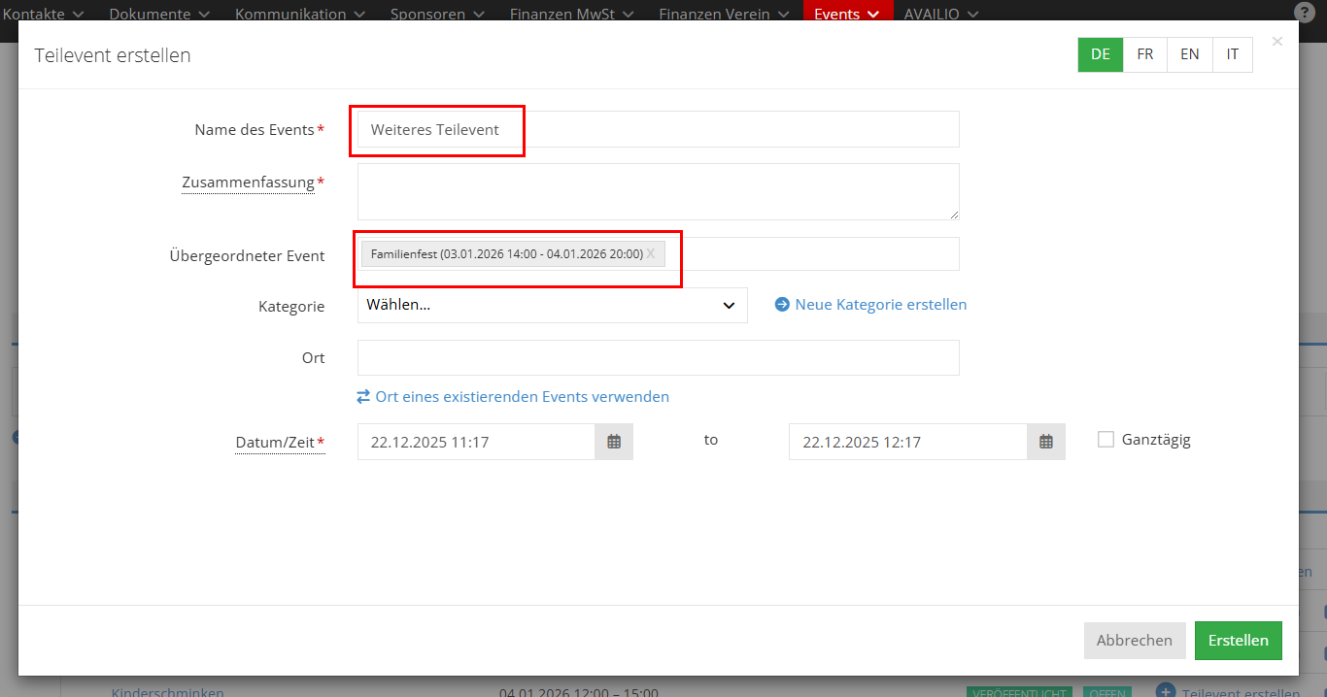Viewport: 1327px width, 697px height.
Task: Click the help question mark icon
Action: click(x=1305, y=13)
